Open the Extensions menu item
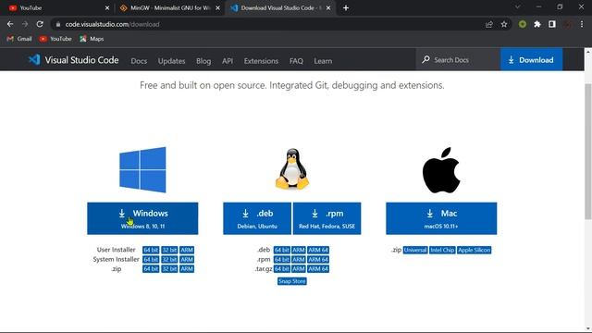The width and height of the screenshot is (592, 333). coord(261,61)
